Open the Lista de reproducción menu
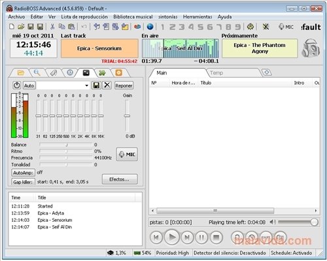Screen dimensions: 327x261 pyautogui.click(x=84, y=17)
